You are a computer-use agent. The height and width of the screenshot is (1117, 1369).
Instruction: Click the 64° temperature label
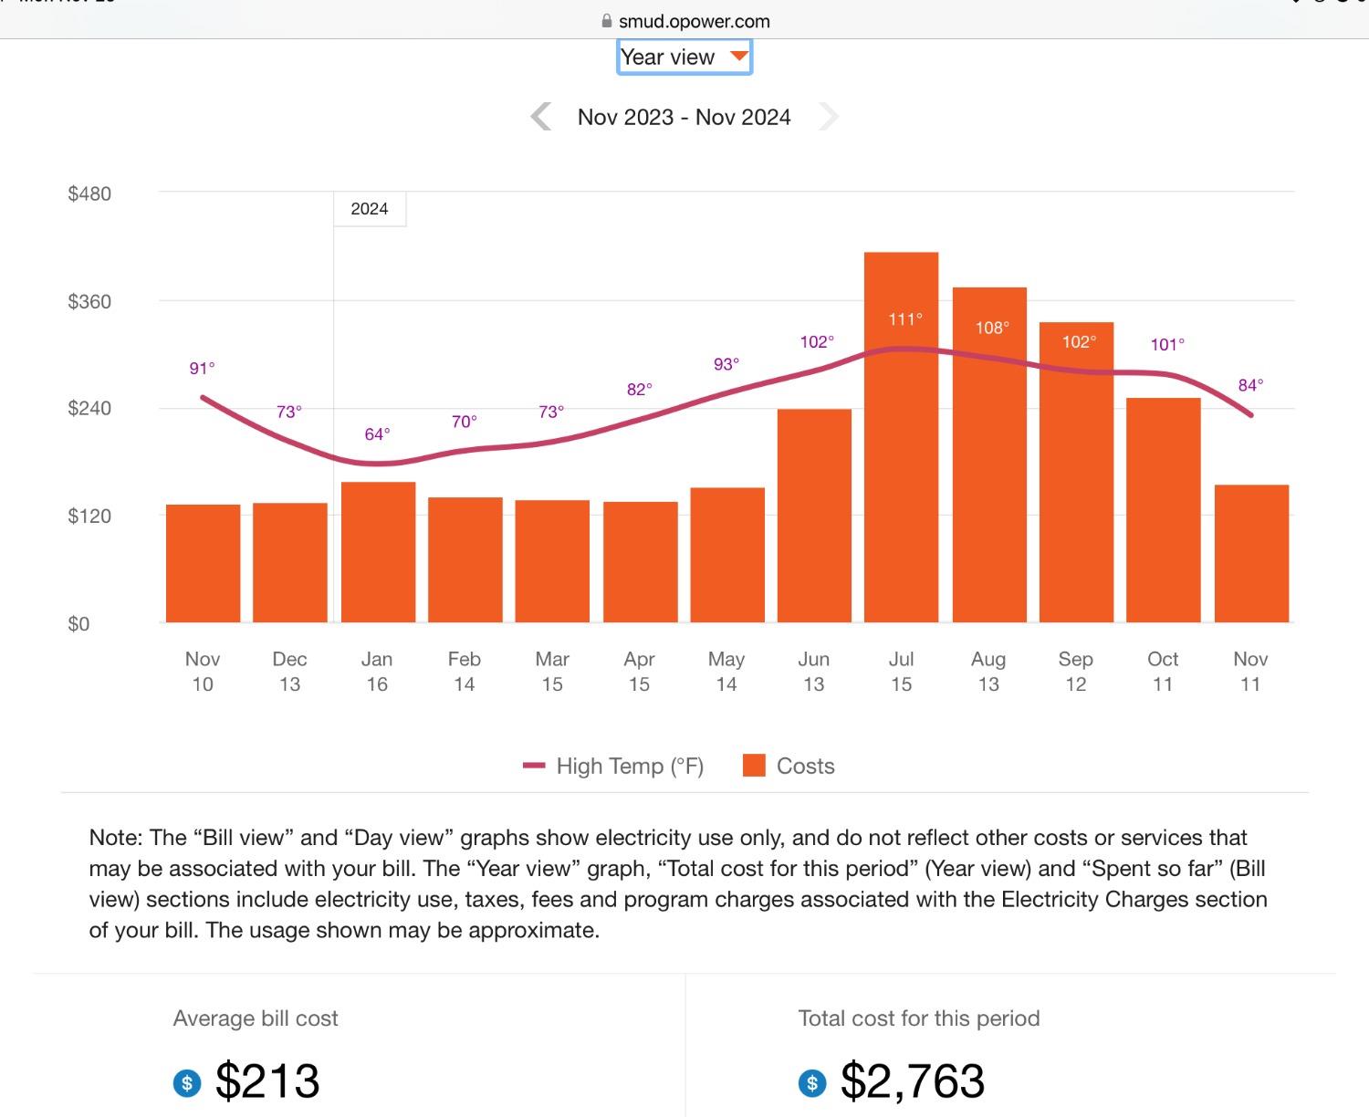pyautogui.click(x=377, y=434)
